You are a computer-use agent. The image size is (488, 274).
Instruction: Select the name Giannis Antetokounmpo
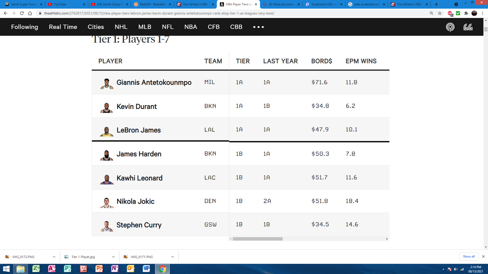pos(154,83)
